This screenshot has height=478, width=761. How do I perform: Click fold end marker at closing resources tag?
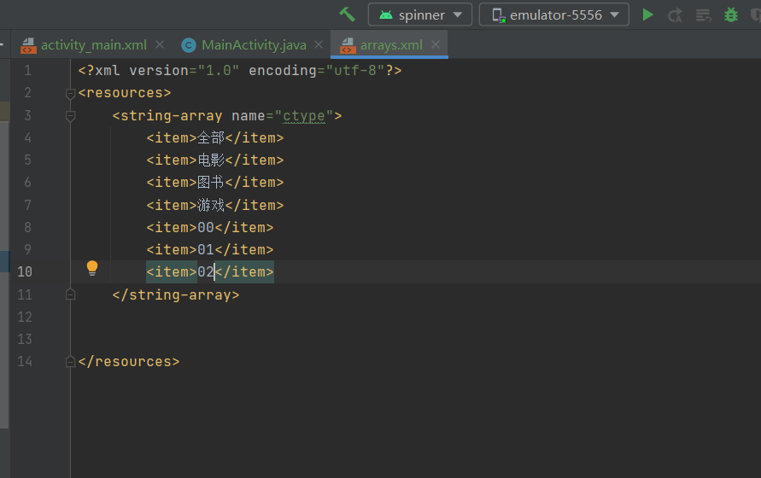[x=71, y=361]
